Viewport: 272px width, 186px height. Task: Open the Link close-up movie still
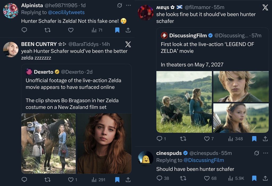click(x=241, y=87)
